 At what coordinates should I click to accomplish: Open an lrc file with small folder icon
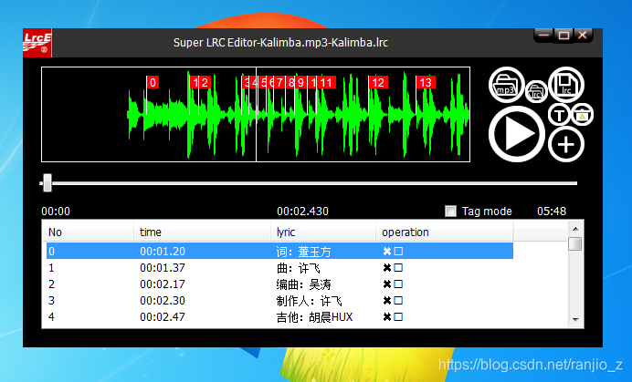(536, 91)
